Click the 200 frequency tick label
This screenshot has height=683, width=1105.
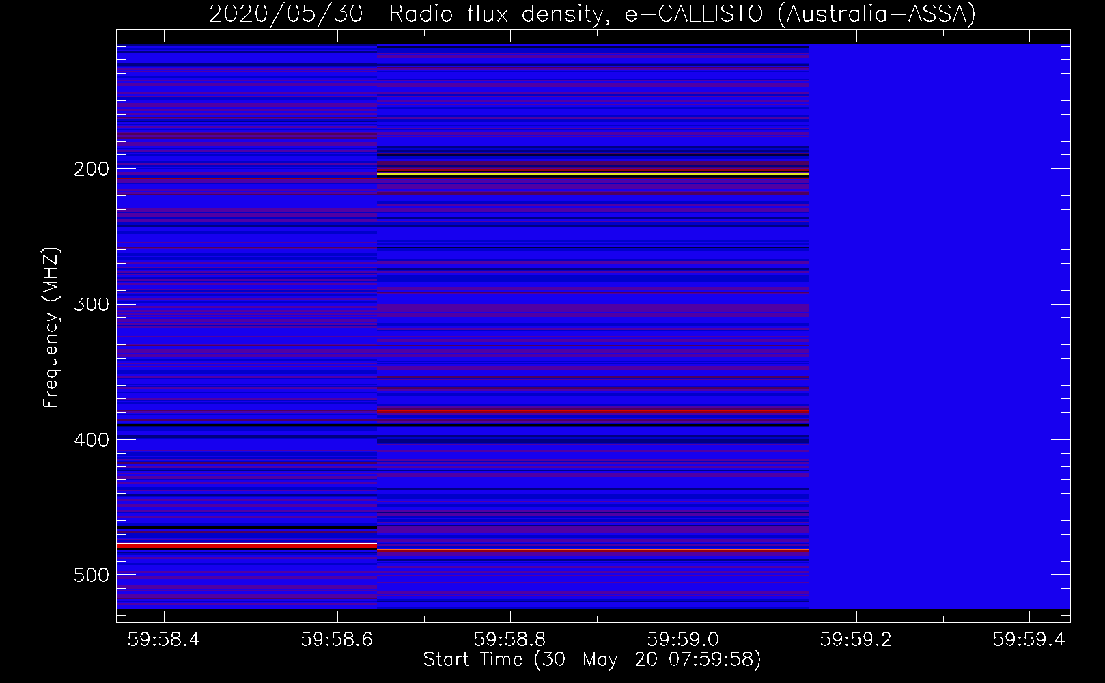pyautogui.click(x=92, y=169)
